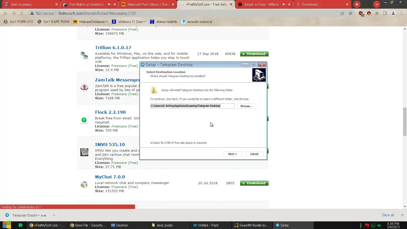The height and width of the screenshot is (229, 407).
Task: Close the Downloads tab
Action: 347,4
